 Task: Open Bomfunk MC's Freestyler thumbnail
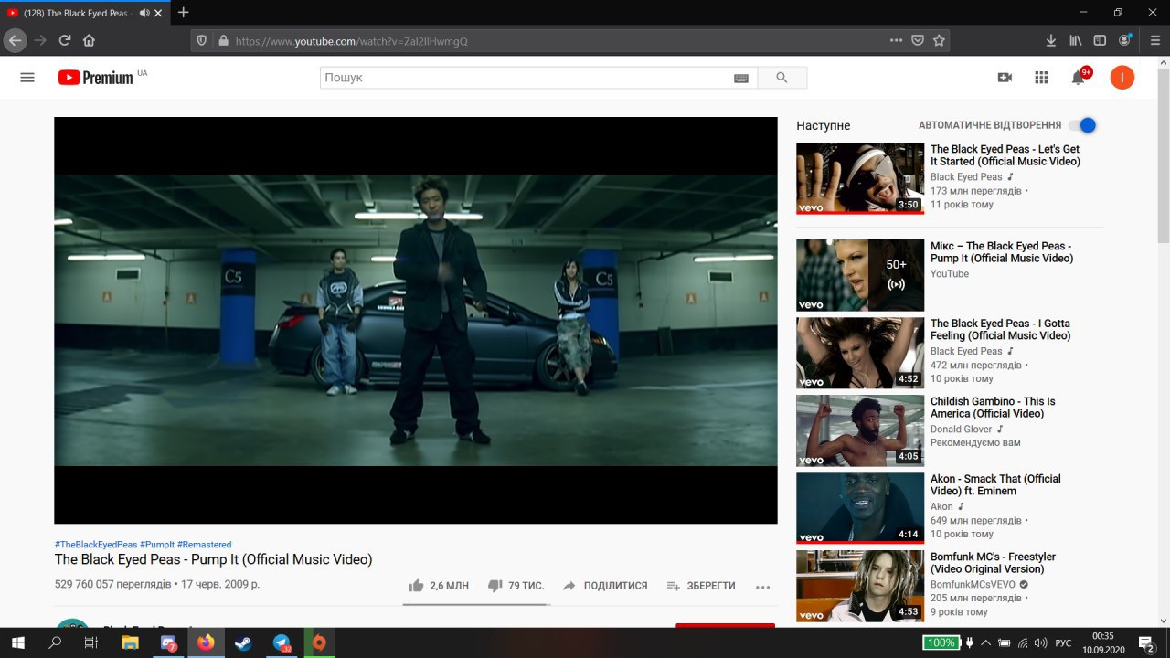point(860,586)
